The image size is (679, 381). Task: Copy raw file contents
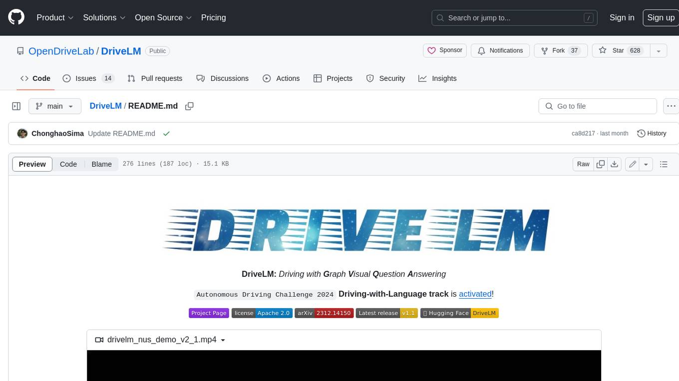[x=601, y=164]
